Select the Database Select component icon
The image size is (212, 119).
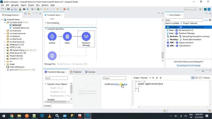click(x=67, y=36)
